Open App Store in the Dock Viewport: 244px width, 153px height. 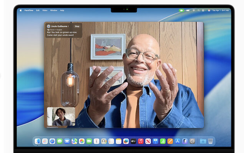click(178, 141)
